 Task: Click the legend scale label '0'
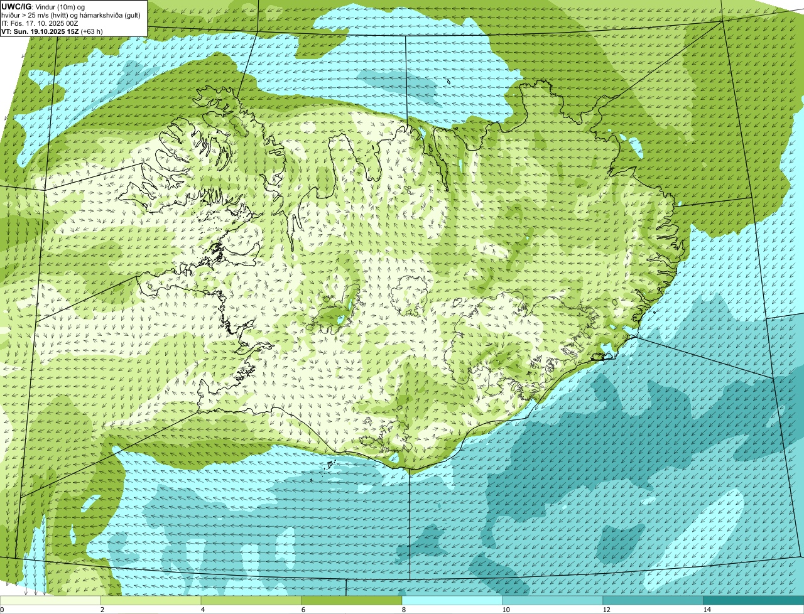tap(2, 610)
